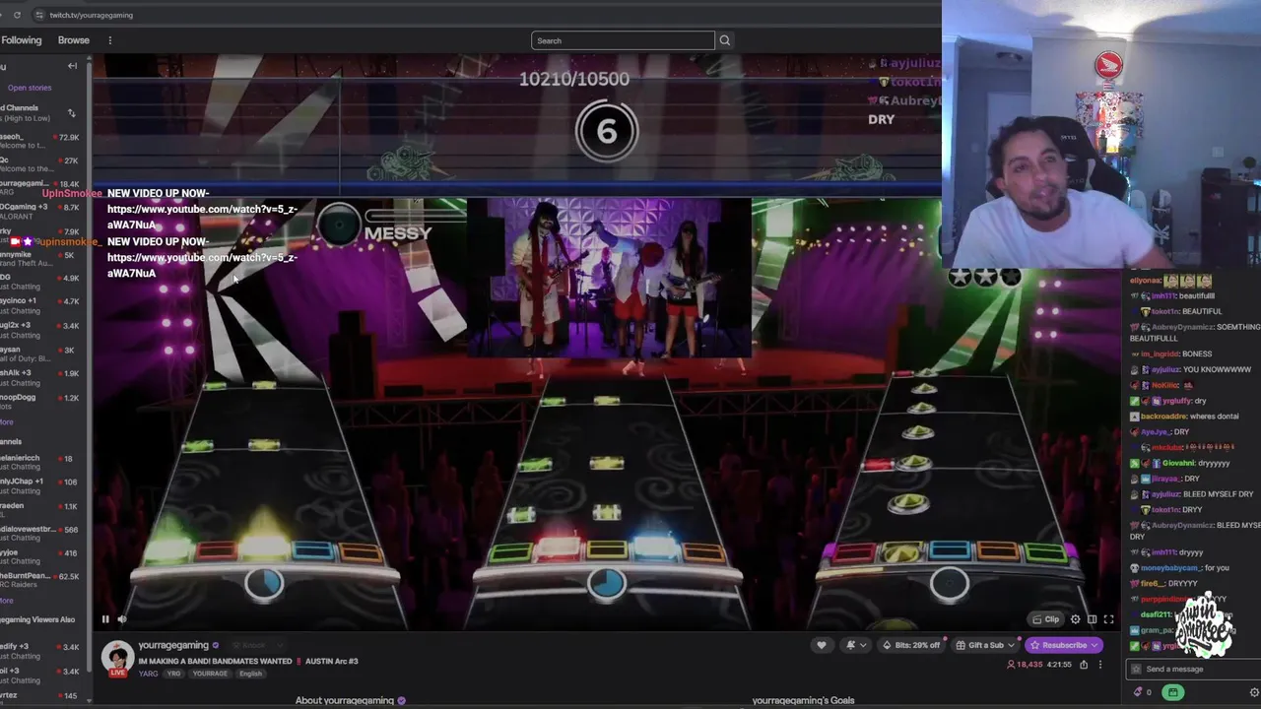Open the sidebar channel with 1.2K viewers
This screenshot has width=1261, height=709.
click(x=41, y=401)
